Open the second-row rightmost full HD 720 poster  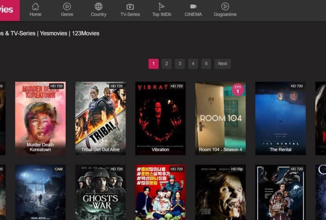tap(281, 192)
